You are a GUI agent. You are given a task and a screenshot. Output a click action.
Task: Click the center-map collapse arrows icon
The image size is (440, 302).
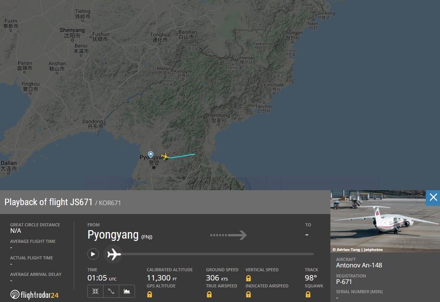95,291
